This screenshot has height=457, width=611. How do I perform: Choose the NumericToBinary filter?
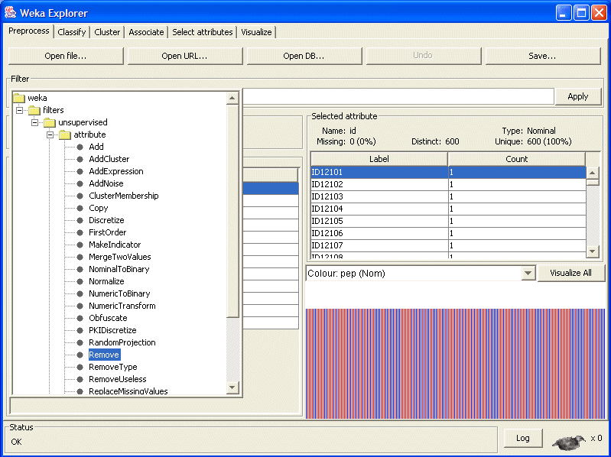pyautogui.click(x=119, y=293)
